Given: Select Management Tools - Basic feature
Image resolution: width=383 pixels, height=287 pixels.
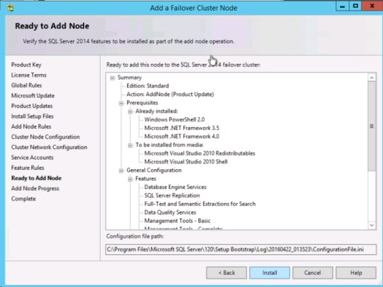Looking at the screenshot, I should (177, 221).
